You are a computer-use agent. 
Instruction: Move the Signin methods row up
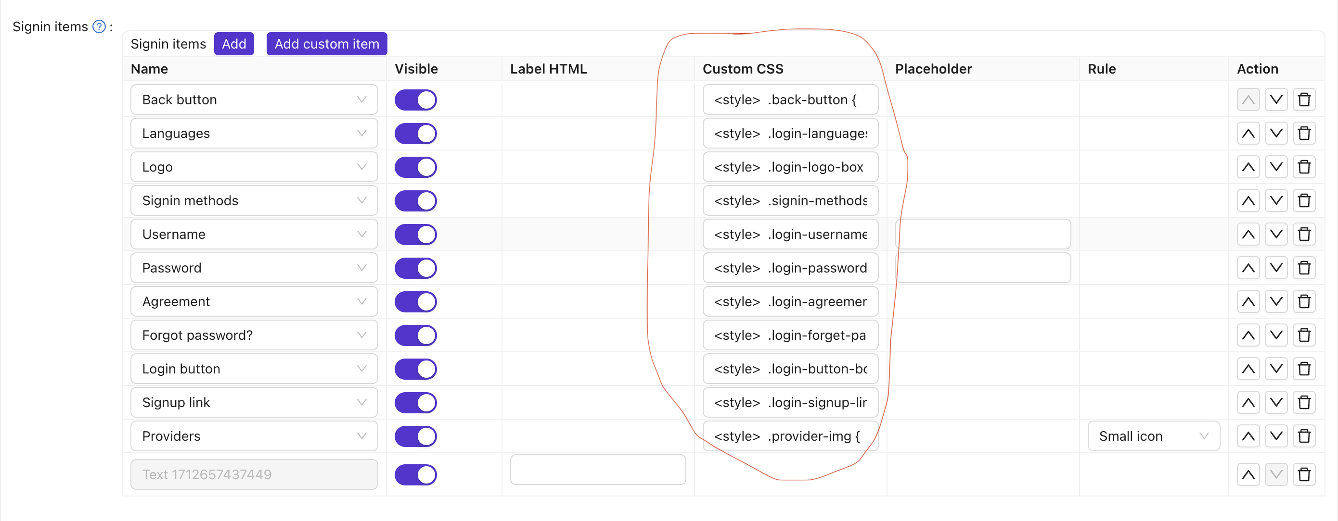tap(1248, 201)
